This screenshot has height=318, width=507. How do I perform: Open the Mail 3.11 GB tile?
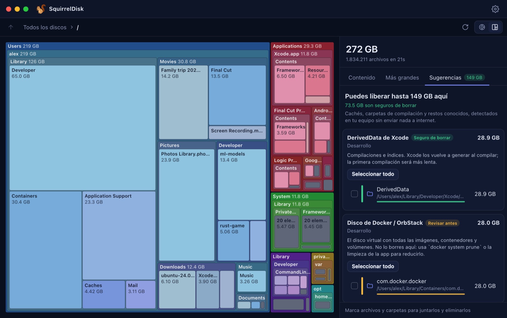pyautogui.click(x=141, y=295)
